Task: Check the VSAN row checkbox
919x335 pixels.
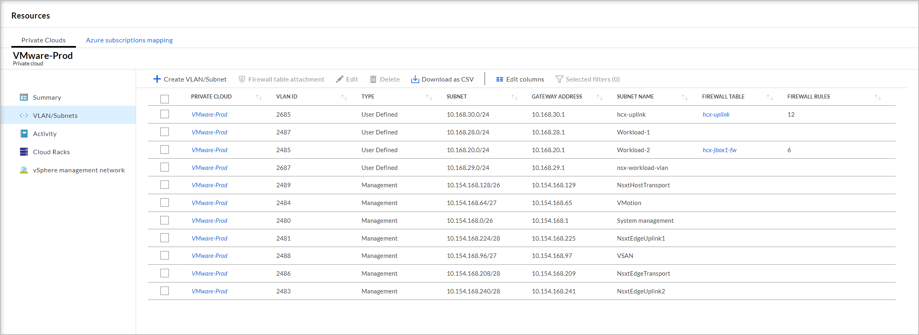Action: 164,255
